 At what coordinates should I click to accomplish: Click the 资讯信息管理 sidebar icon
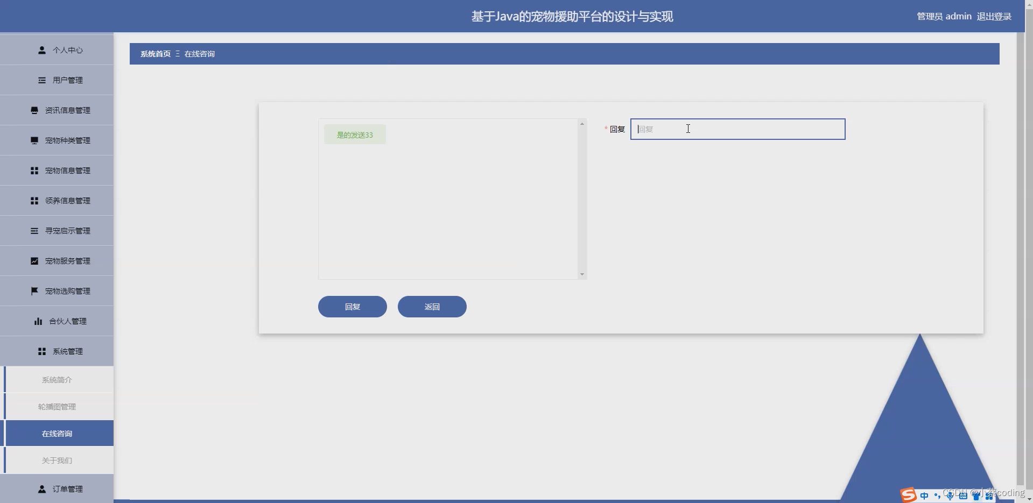34,110
